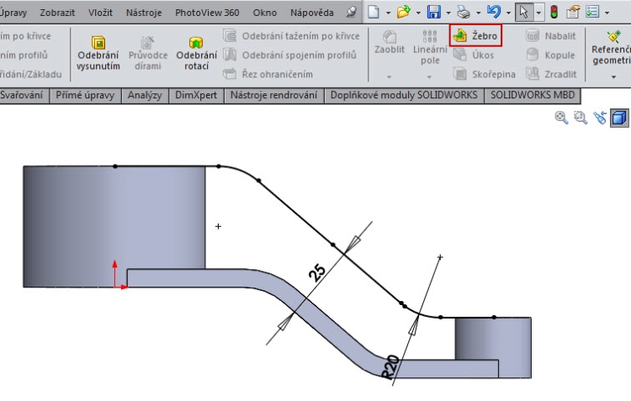Screen dimensions: 631x401
Task: Open Průvodce dírami wizard
Action: pyautogui.click(x=148, y=54)
